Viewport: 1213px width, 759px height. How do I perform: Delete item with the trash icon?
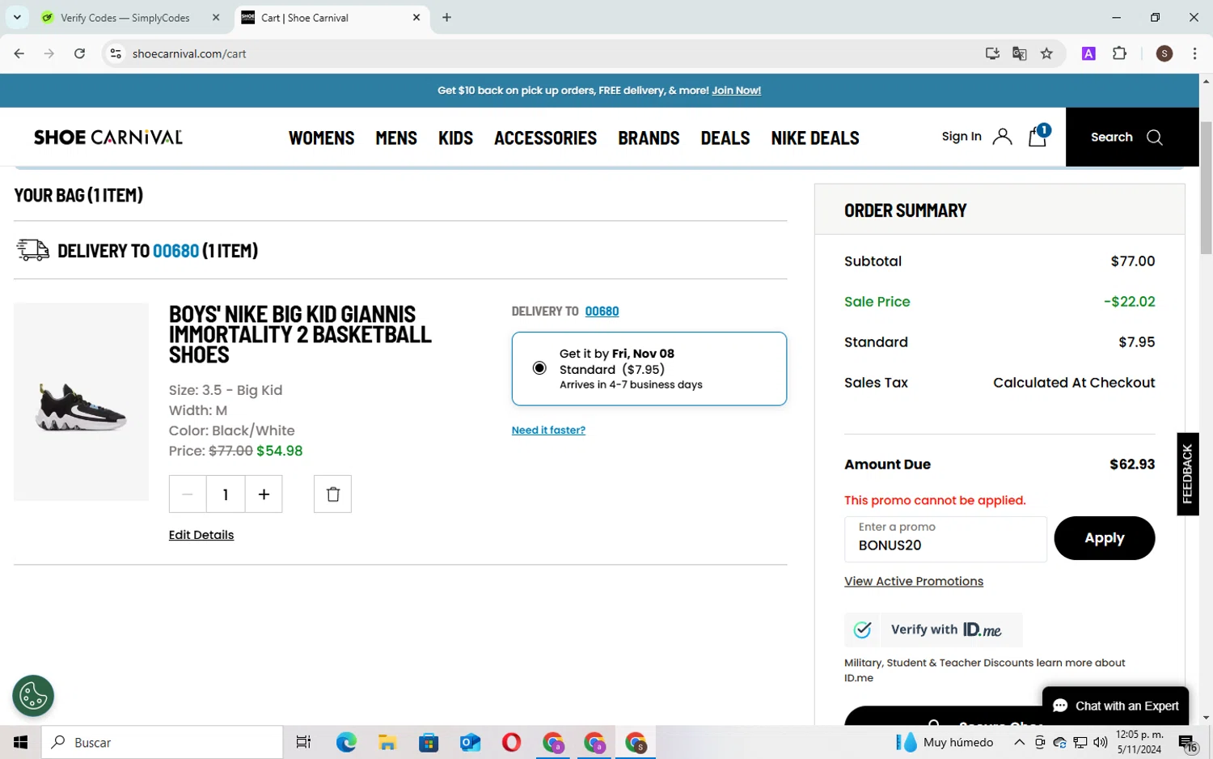pyautogui.click(x=332, y=494)
